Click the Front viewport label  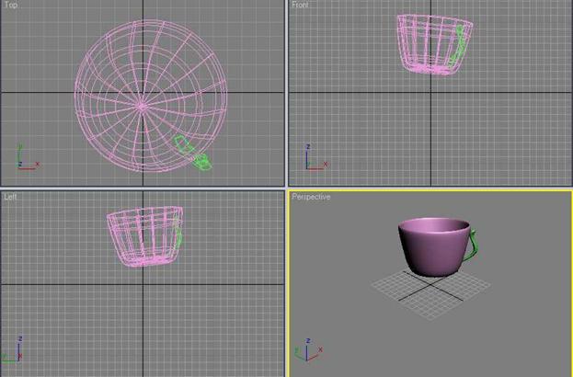(x=301, y=6)
